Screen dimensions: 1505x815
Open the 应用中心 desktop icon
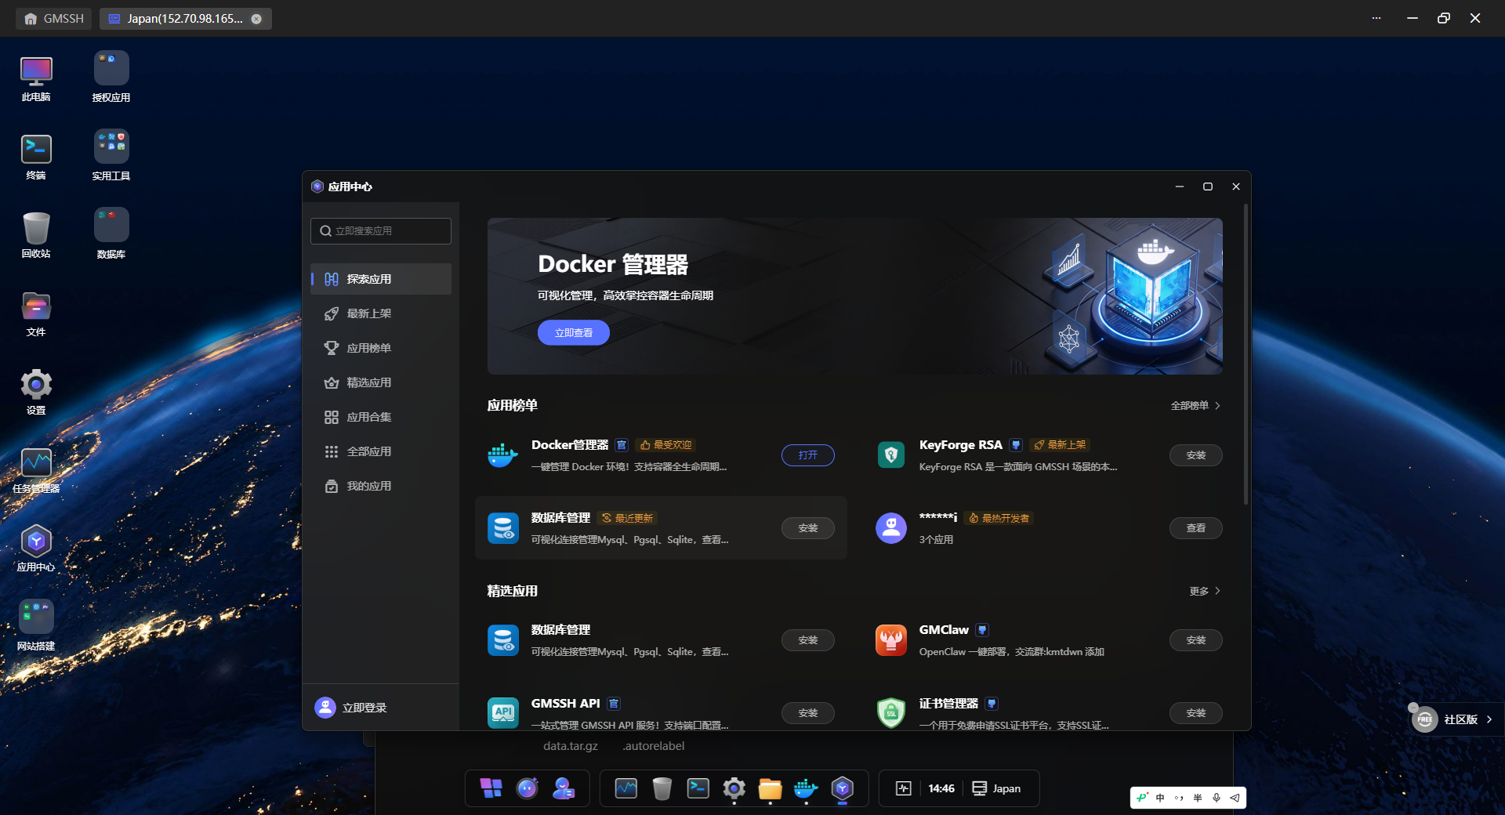point(36,549)
